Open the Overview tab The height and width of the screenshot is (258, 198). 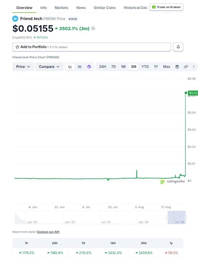24,8
